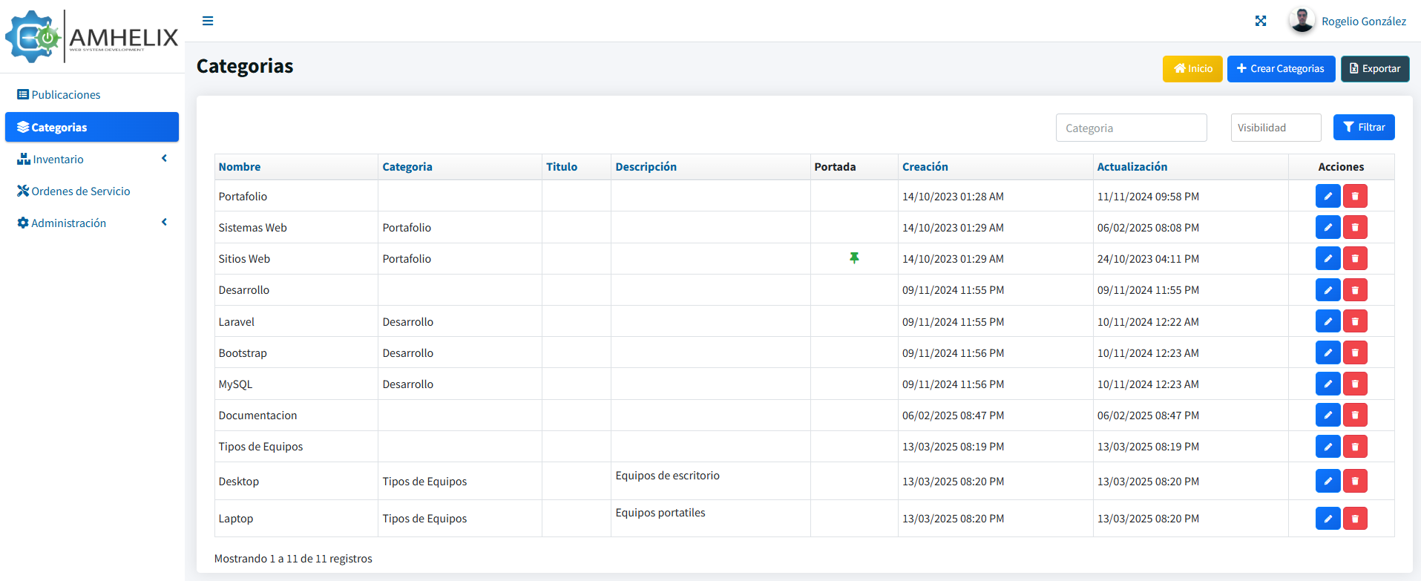Click the Exportar button
This screenshot has width=1421, height=581.
pos(1374,69)
